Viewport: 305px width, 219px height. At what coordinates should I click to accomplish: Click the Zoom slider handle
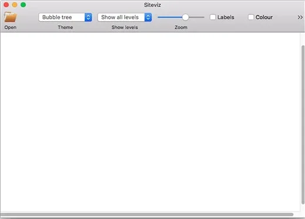click(185, 17)
